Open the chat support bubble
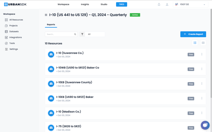212x132 pixels. tap(205, 125)
